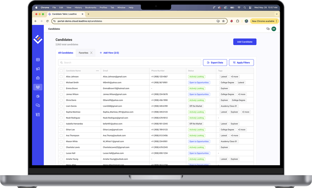Open the chat messages section
Screen dimensions: 312x188
[38, 105]
